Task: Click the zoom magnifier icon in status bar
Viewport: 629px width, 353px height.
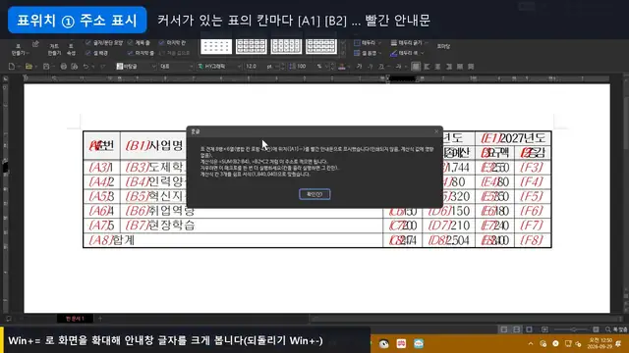Action: (x=608, y=329)
